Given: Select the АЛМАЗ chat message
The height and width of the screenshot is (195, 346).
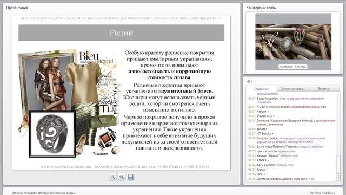Looking at the screenshot, I should click(258, 160).
